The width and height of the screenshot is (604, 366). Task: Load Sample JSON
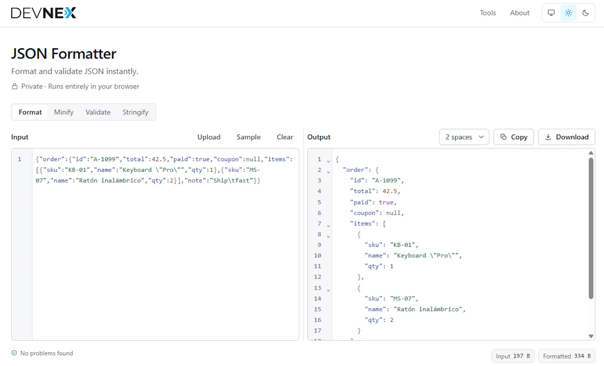(248, 137)
